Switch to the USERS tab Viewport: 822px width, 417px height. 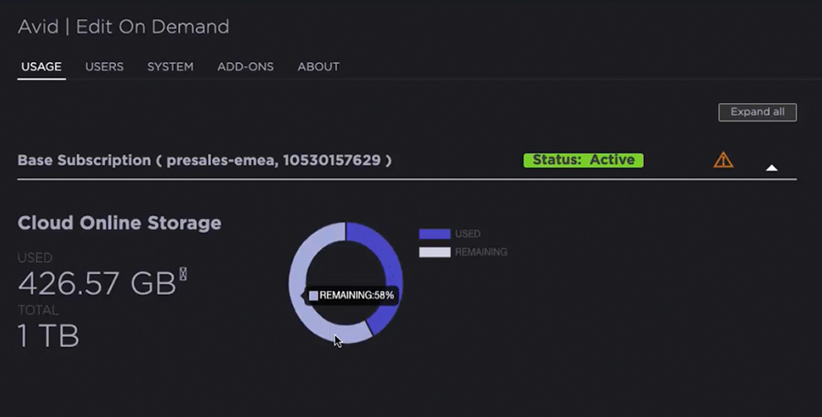pyautogui.click(x=104, y=67)
